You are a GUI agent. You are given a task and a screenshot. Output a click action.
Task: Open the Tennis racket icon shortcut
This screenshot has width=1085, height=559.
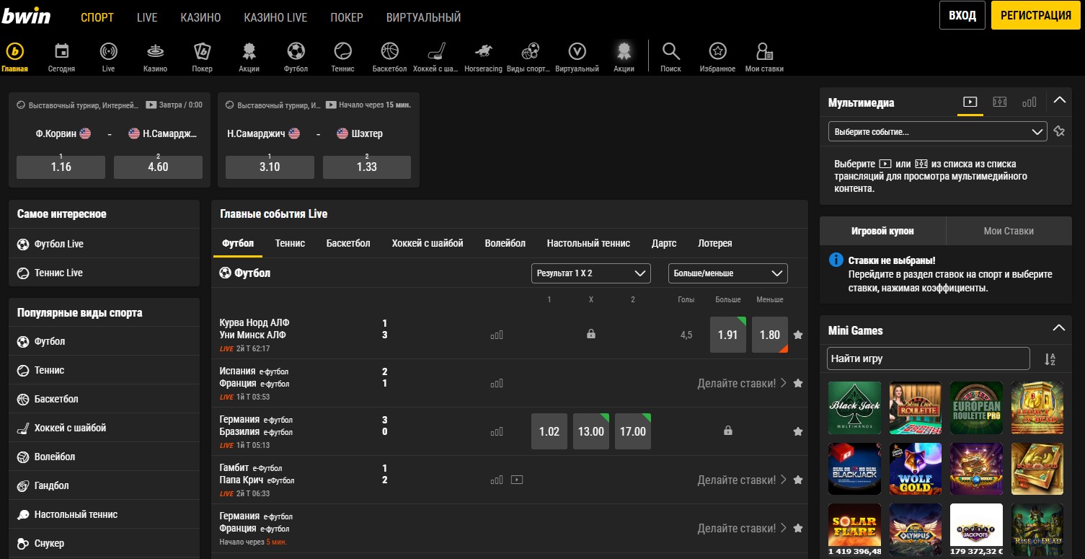342,51
